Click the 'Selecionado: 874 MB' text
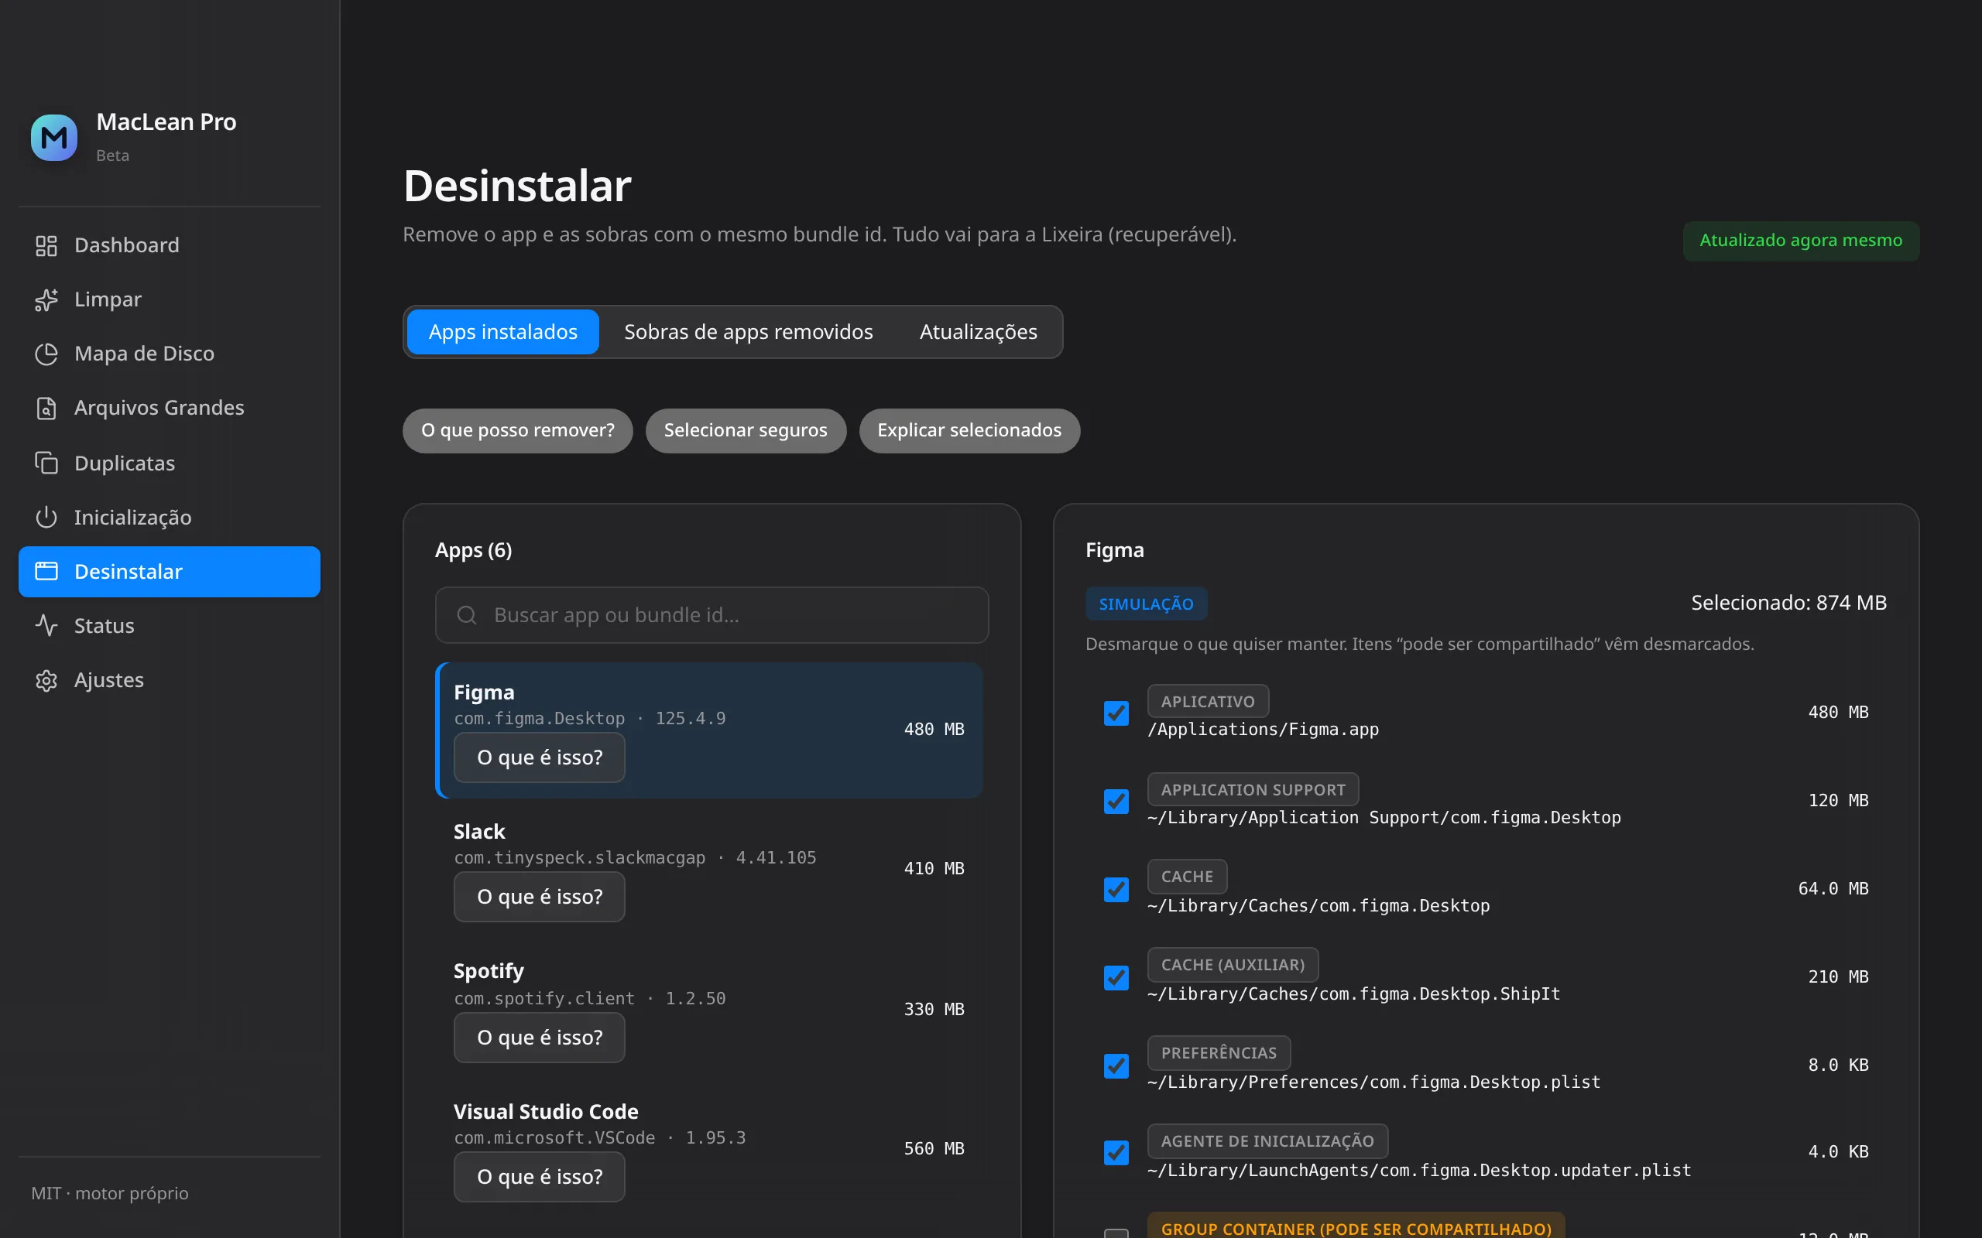Image resolution: width=1982 pixels, height=1238 pixels. [1788, 603]
